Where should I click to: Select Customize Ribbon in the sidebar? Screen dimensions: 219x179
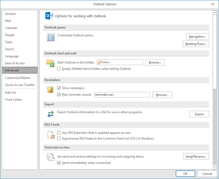click(x=17, y=78)
